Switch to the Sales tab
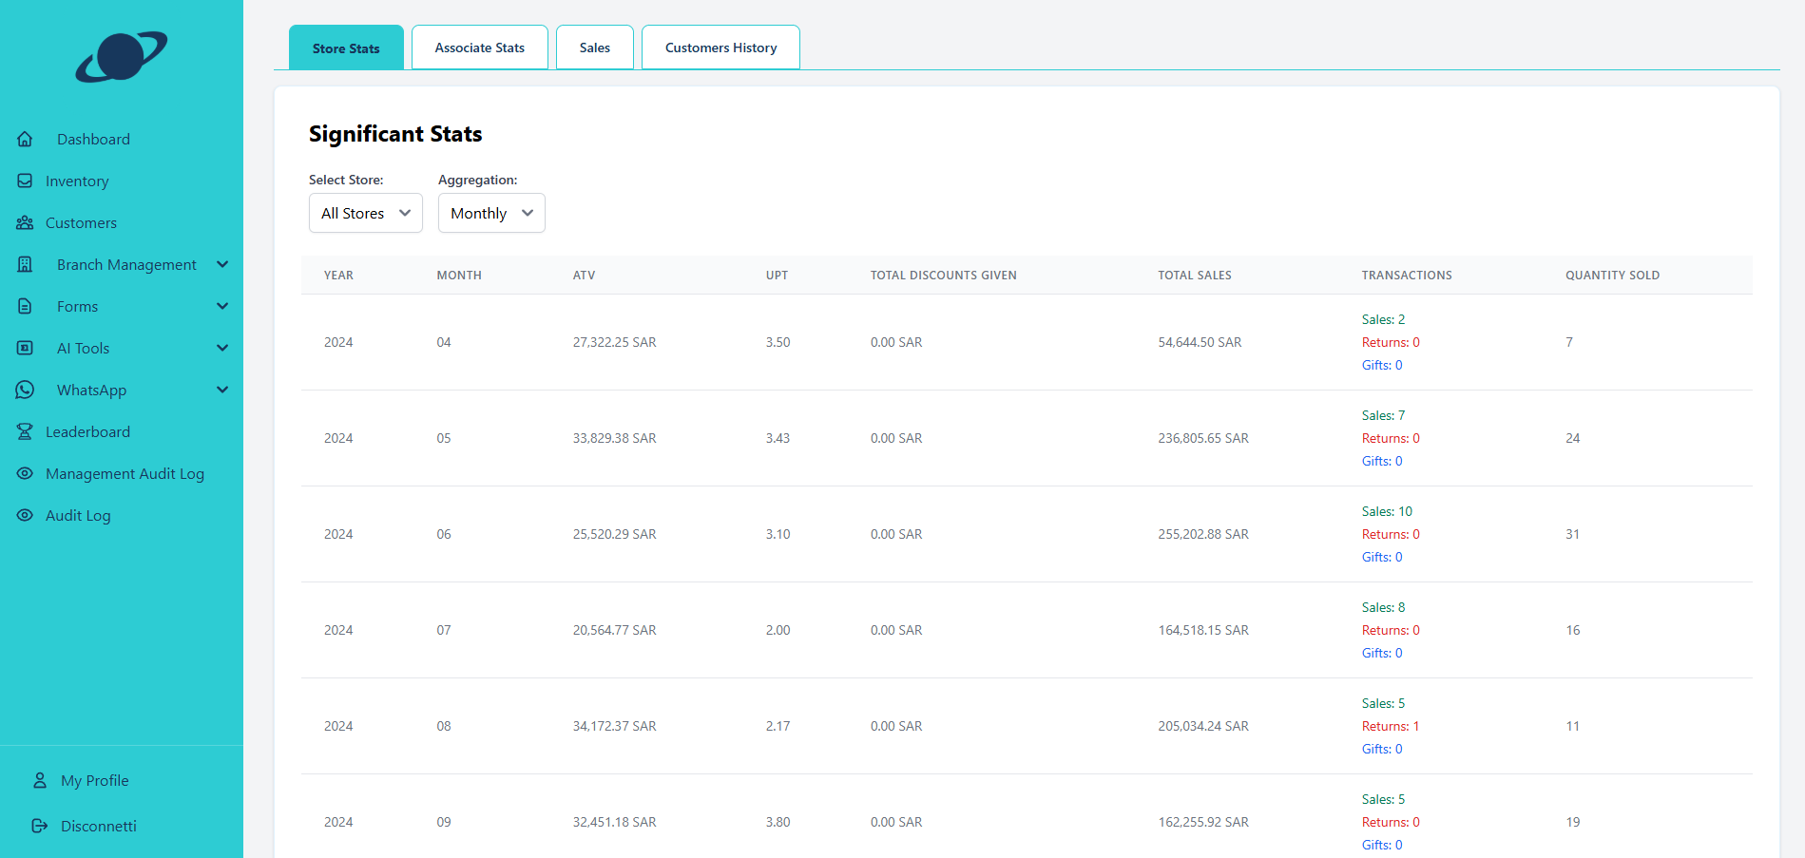1805x858 pixels. click(594, 48)
